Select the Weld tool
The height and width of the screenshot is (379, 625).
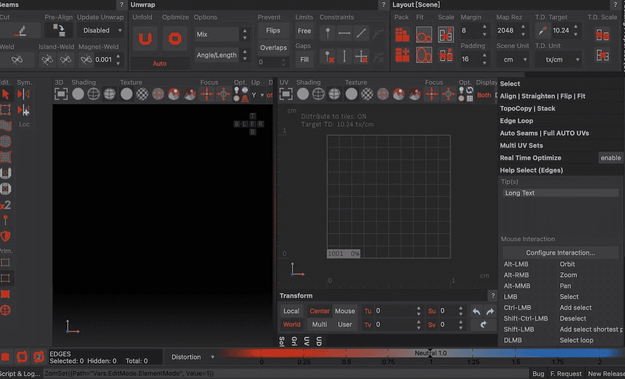pos(18,59)
